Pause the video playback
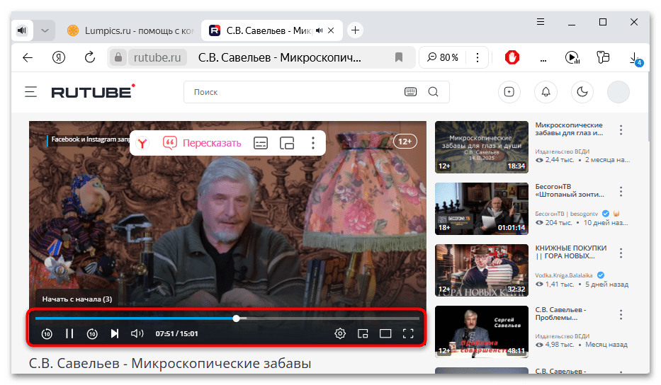661x385 pixels. 69,333
